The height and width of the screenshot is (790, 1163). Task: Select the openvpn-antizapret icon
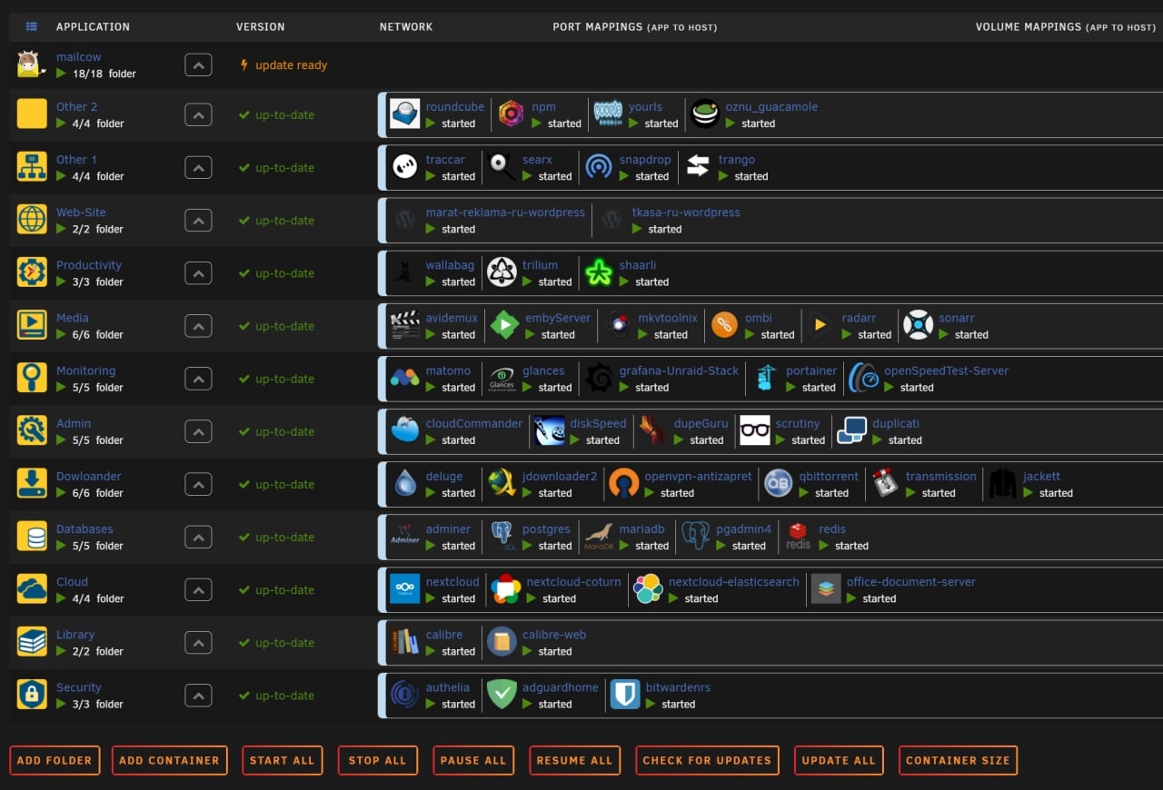(623, 483)
